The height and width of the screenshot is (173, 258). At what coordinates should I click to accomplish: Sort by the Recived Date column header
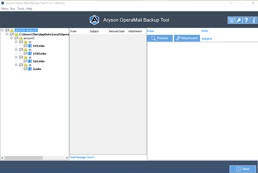tap(117, 31)
